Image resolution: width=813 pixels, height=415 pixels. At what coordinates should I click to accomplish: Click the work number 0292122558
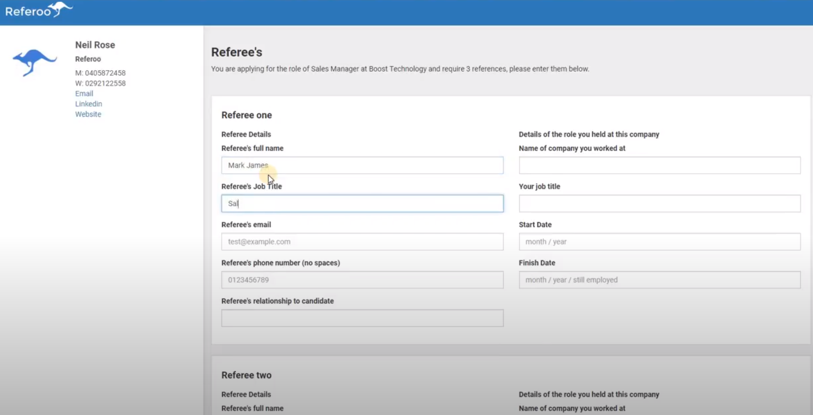click(x=105, y=83)
